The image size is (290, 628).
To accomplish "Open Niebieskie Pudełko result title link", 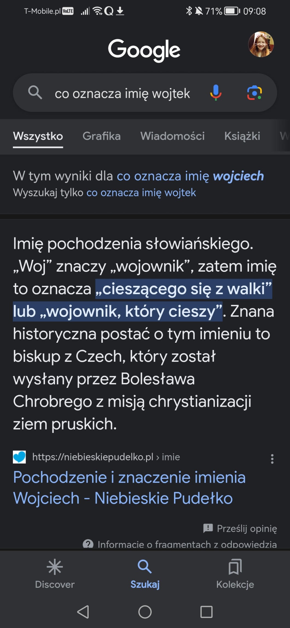I will click(129, 487).
